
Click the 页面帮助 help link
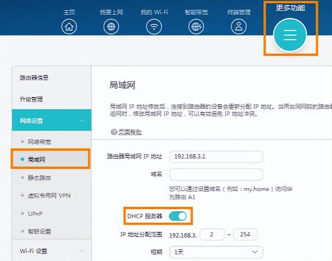[130, 132]
